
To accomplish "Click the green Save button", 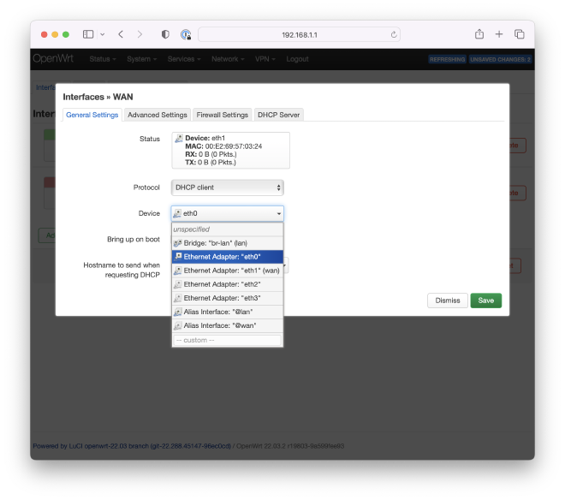I will click(x=485, y=301).
